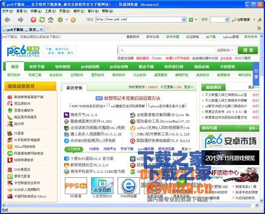Viewport: 265px width, 214px height.
Task: Click the 今日特荐 green button
Action: click(74, 149)
